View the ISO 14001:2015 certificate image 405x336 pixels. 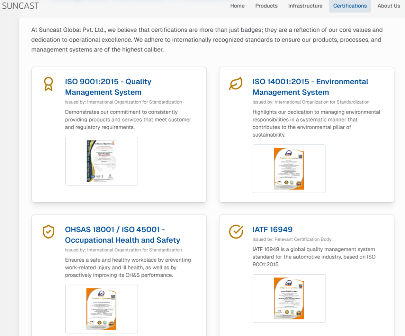289,169
